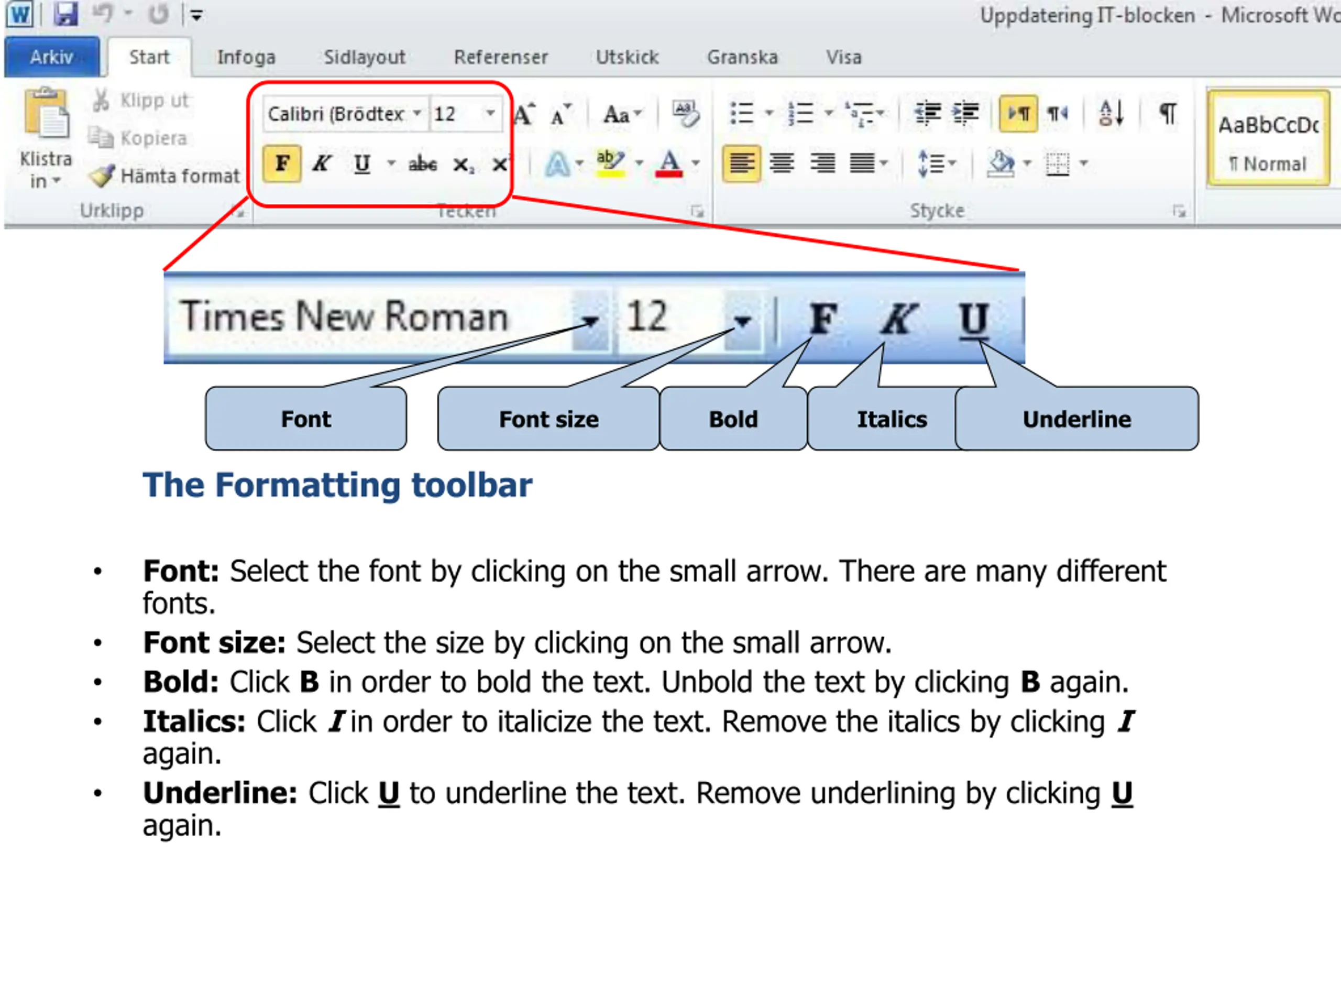Open the Arkiv file tab
The height and width of the screenshot is (1006, 1341).
pyautogui.click(x=52, y=57)
